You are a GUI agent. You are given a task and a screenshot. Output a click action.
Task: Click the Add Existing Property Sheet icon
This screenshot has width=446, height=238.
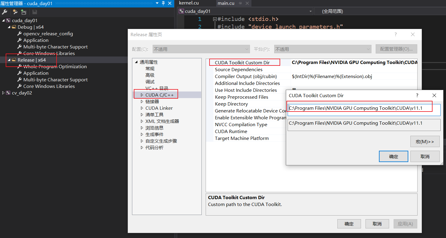pos(23,12)
